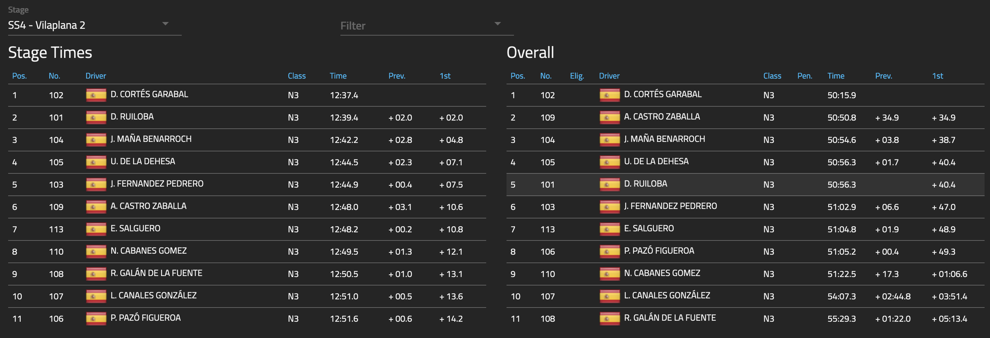The height and width of the screenshot is (338, 990).
Task: Sort Overall table by Pos. column
Action: click(x=518, y=76)
